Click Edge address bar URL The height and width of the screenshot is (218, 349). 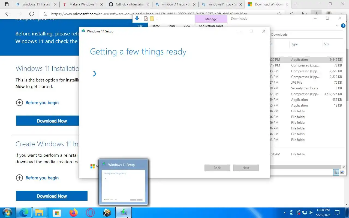point(149,14)
